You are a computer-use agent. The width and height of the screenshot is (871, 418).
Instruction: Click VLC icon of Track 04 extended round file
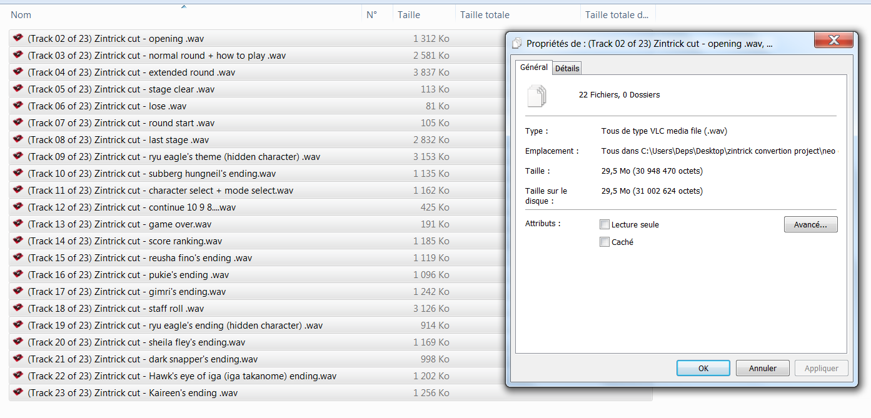18,72
